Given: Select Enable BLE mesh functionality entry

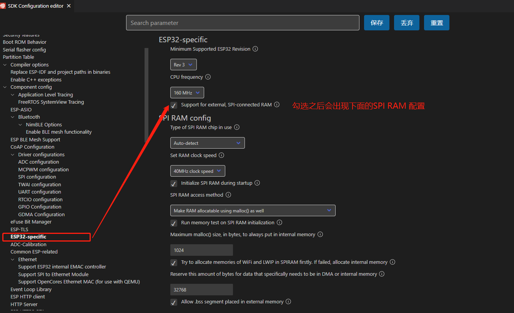Looking at the screenshot, I should pyautogui.click(x=59, y=132).
